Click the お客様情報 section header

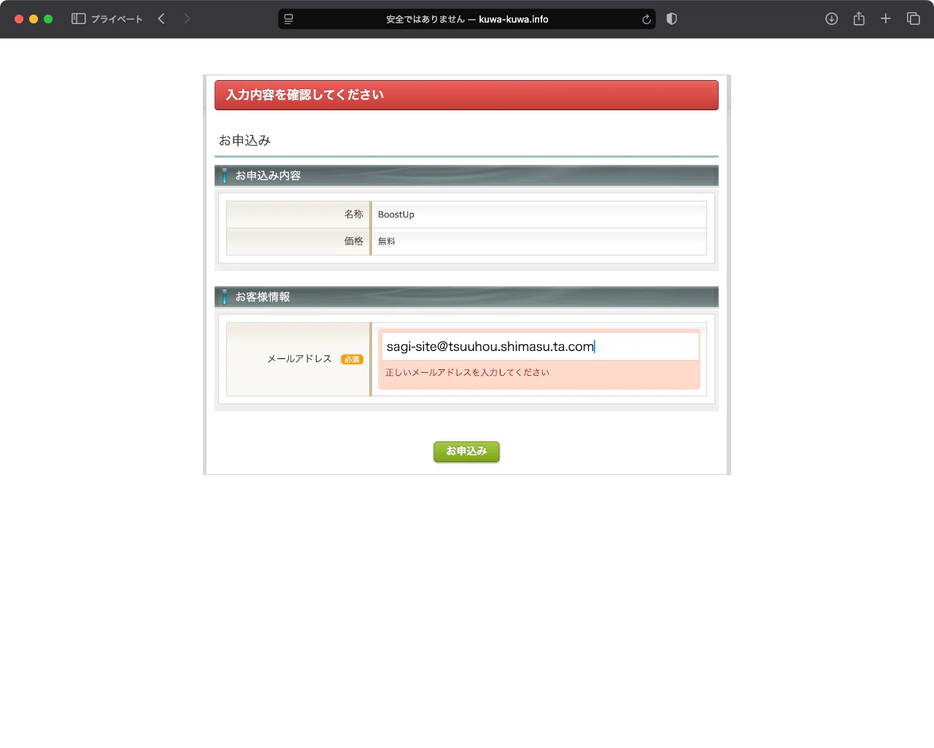pos(466,297)
